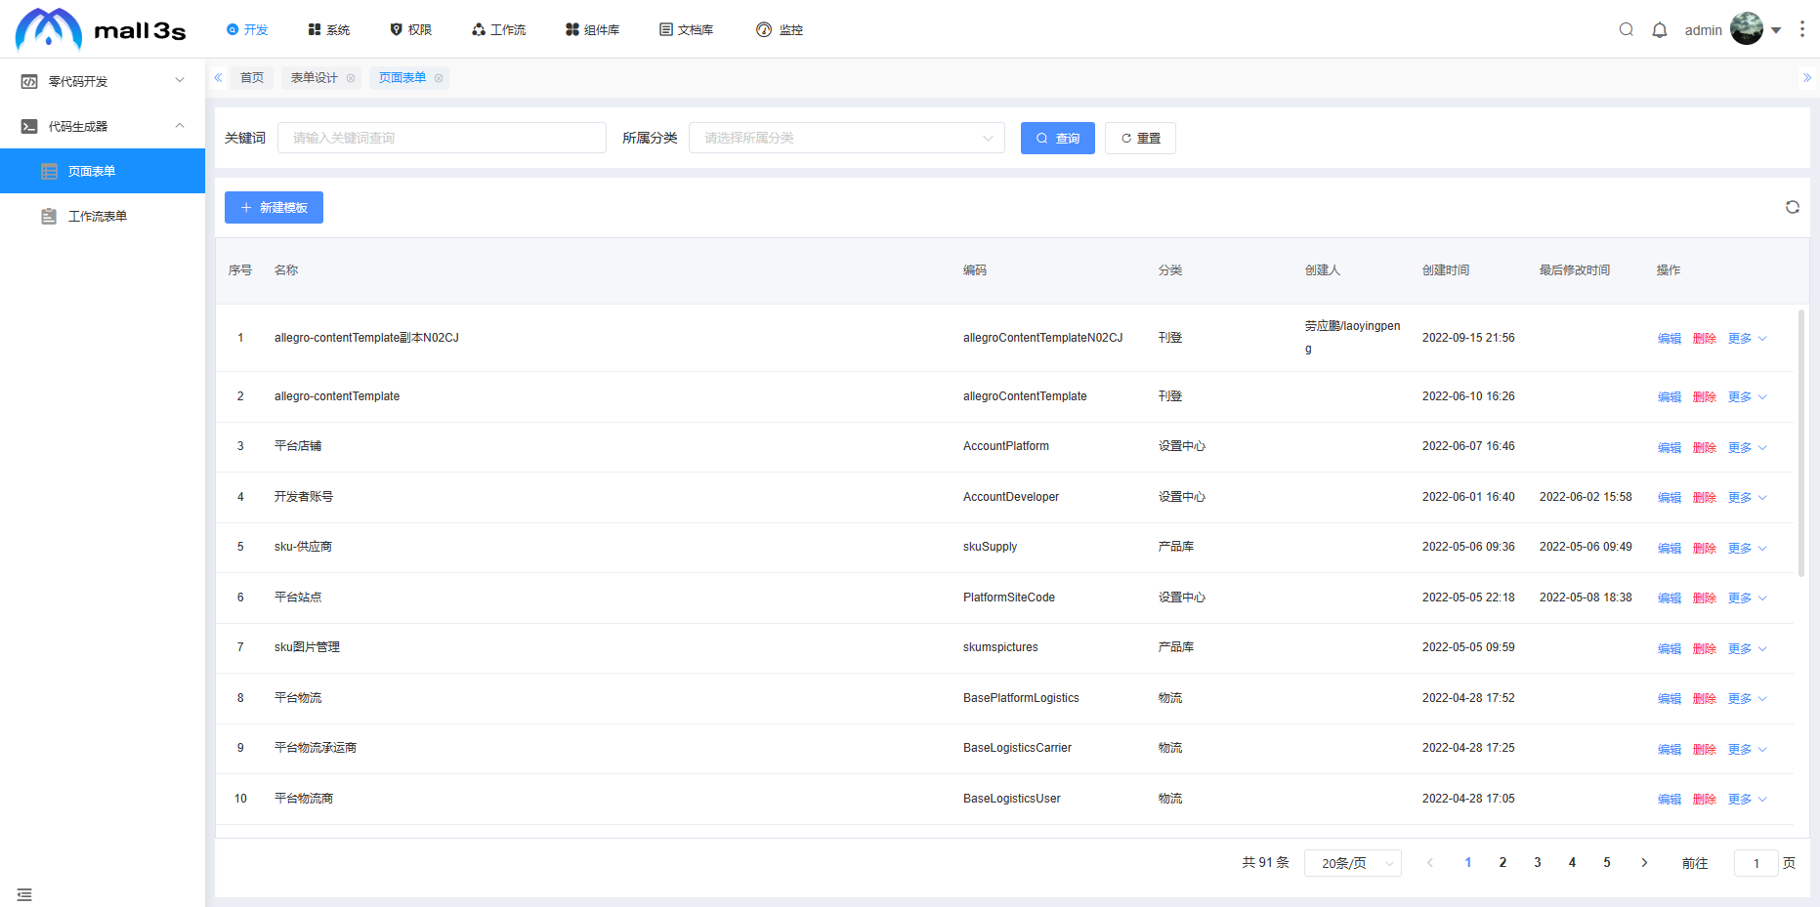
Task: Expand the admin user dropdown arrow
Action: click(1776, 30)
